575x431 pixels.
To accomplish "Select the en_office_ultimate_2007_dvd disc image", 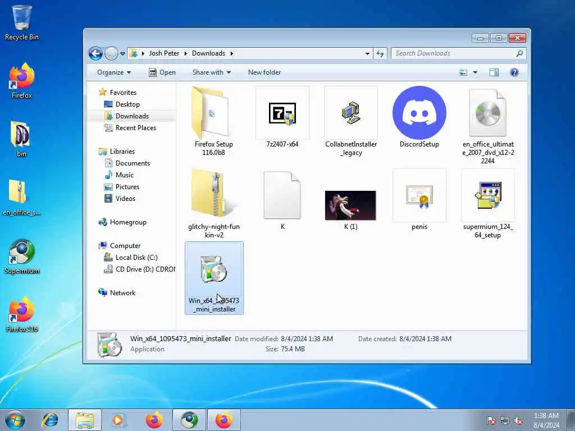I will click(x=488, y=125).
